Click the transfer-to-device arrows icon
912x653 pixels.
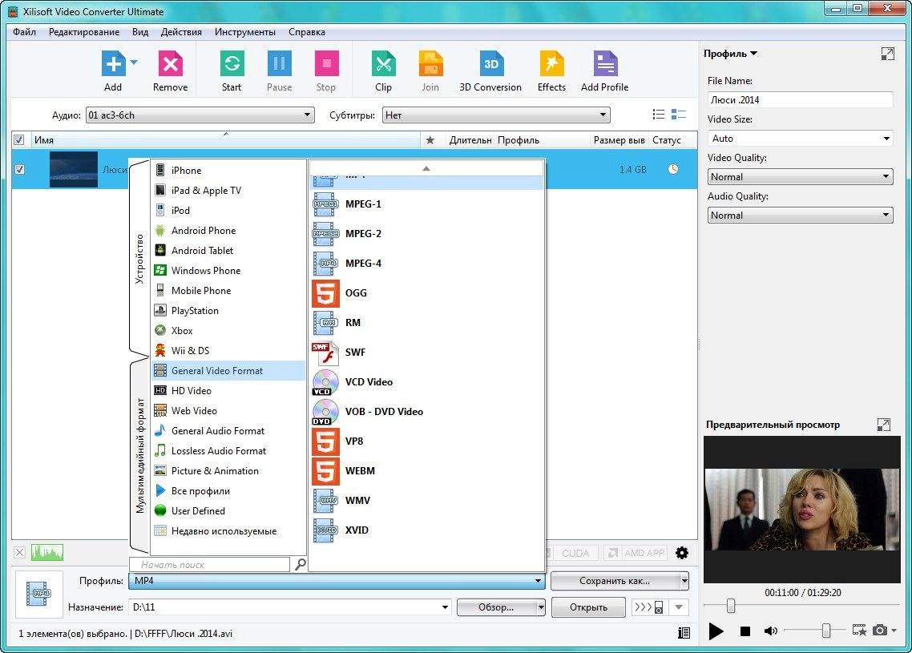(648, 607)
